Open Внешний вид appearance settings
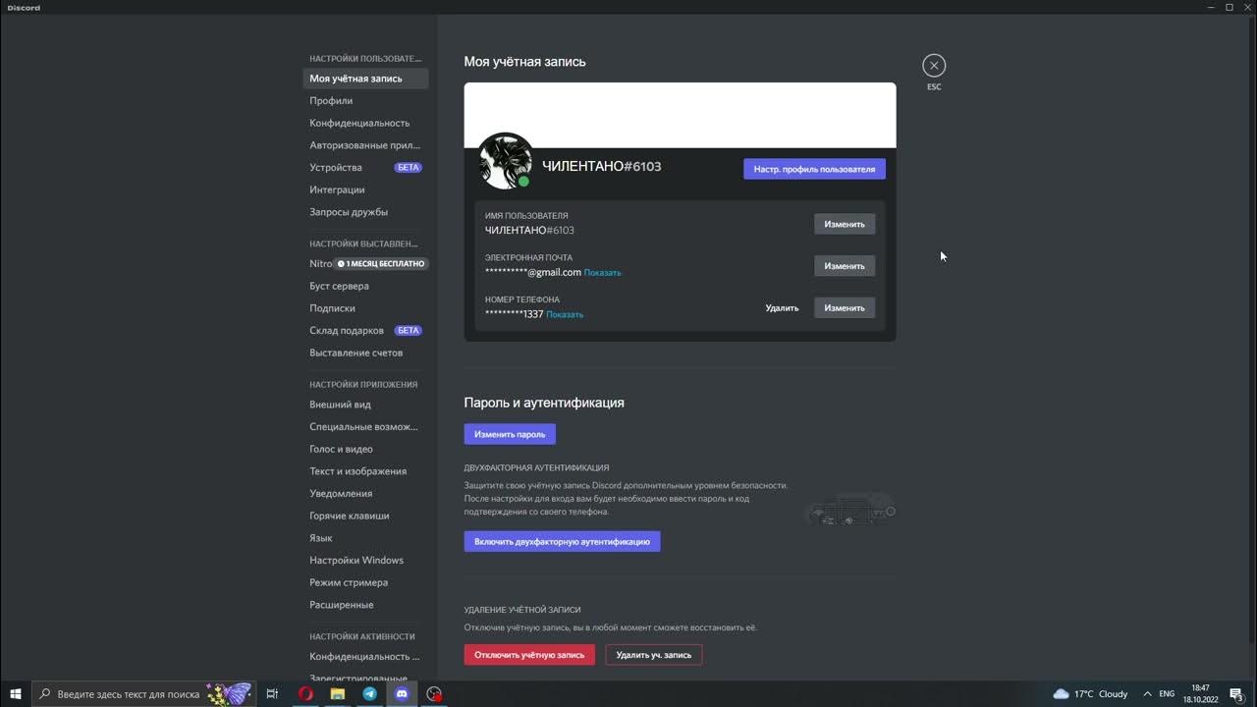Viewport: 1257px width, 707px height. tap(365, 405)
